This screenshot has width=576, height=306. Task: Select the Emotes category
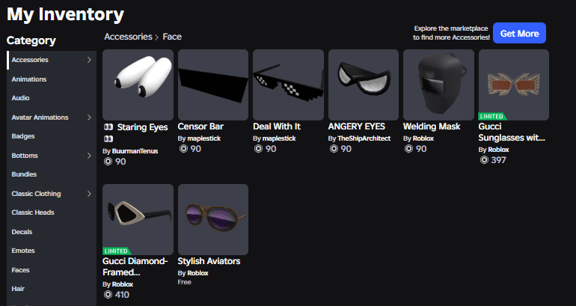tap(23, 251)
